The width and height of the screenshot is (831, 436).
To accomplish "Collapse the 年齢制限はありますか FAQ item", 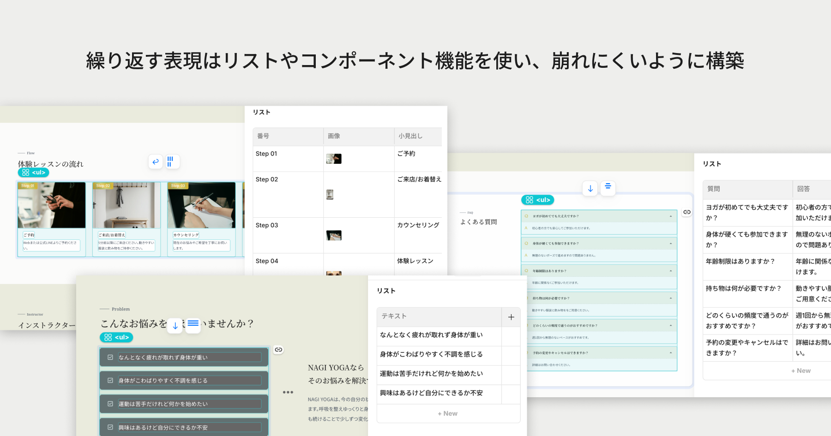I will click(670, 270).
